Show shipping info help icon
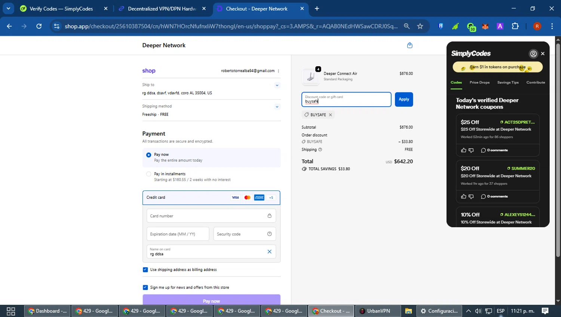 320,150
